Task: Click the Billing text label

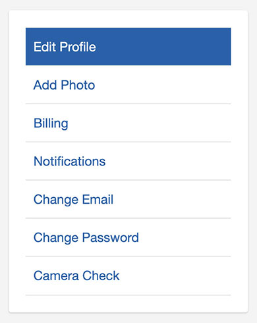Action: 51,123
